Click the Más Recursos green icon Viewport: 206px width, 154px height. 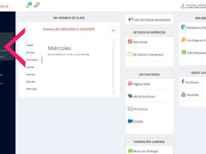pyautogui.click(x=184, y=52)
